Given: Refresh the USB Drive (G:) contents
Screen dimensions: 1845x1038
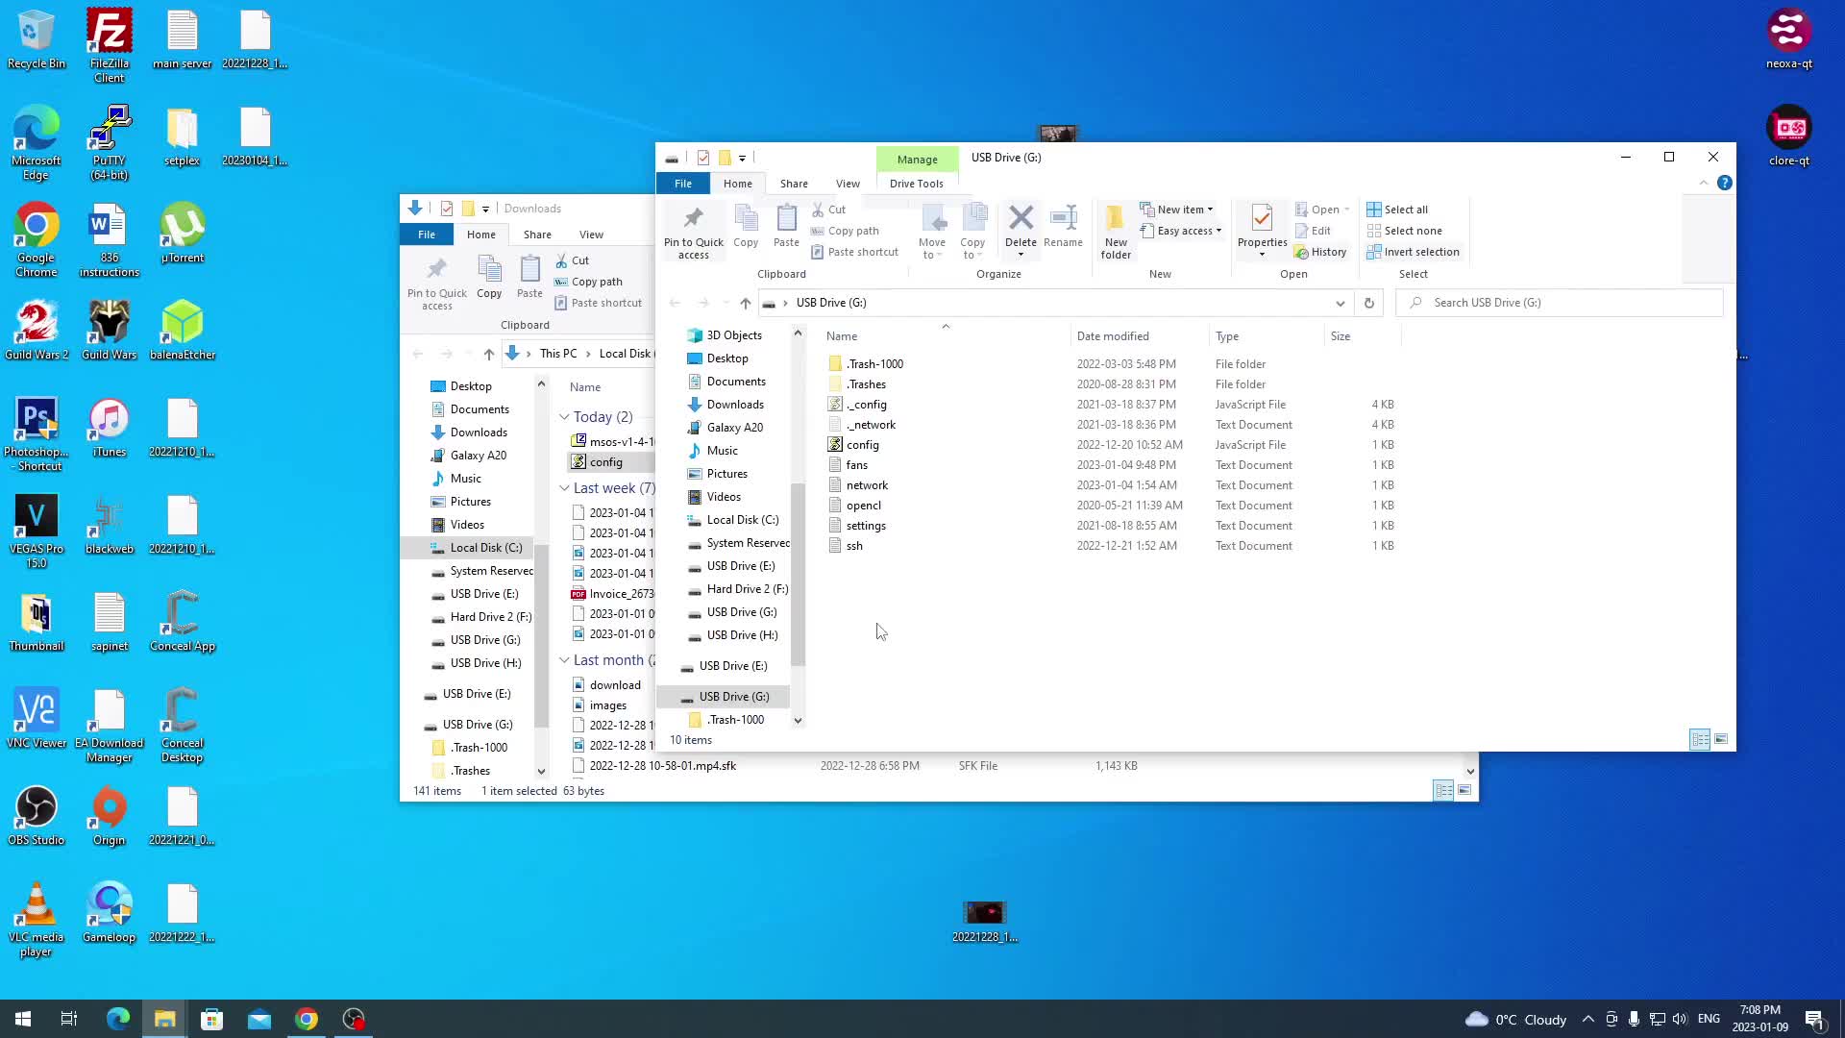Looking at the screenshot, I should coord(1368,303).
